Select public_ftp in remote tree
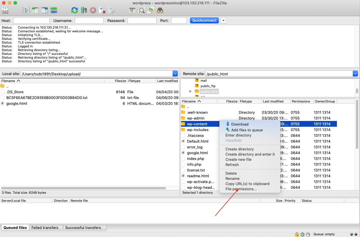 tap(208, 86)
